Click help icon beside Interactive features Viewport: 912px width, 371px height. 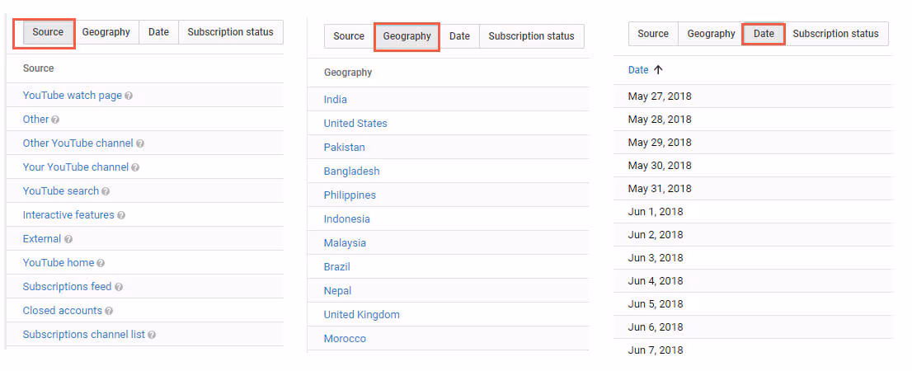[x=121, y=215]
